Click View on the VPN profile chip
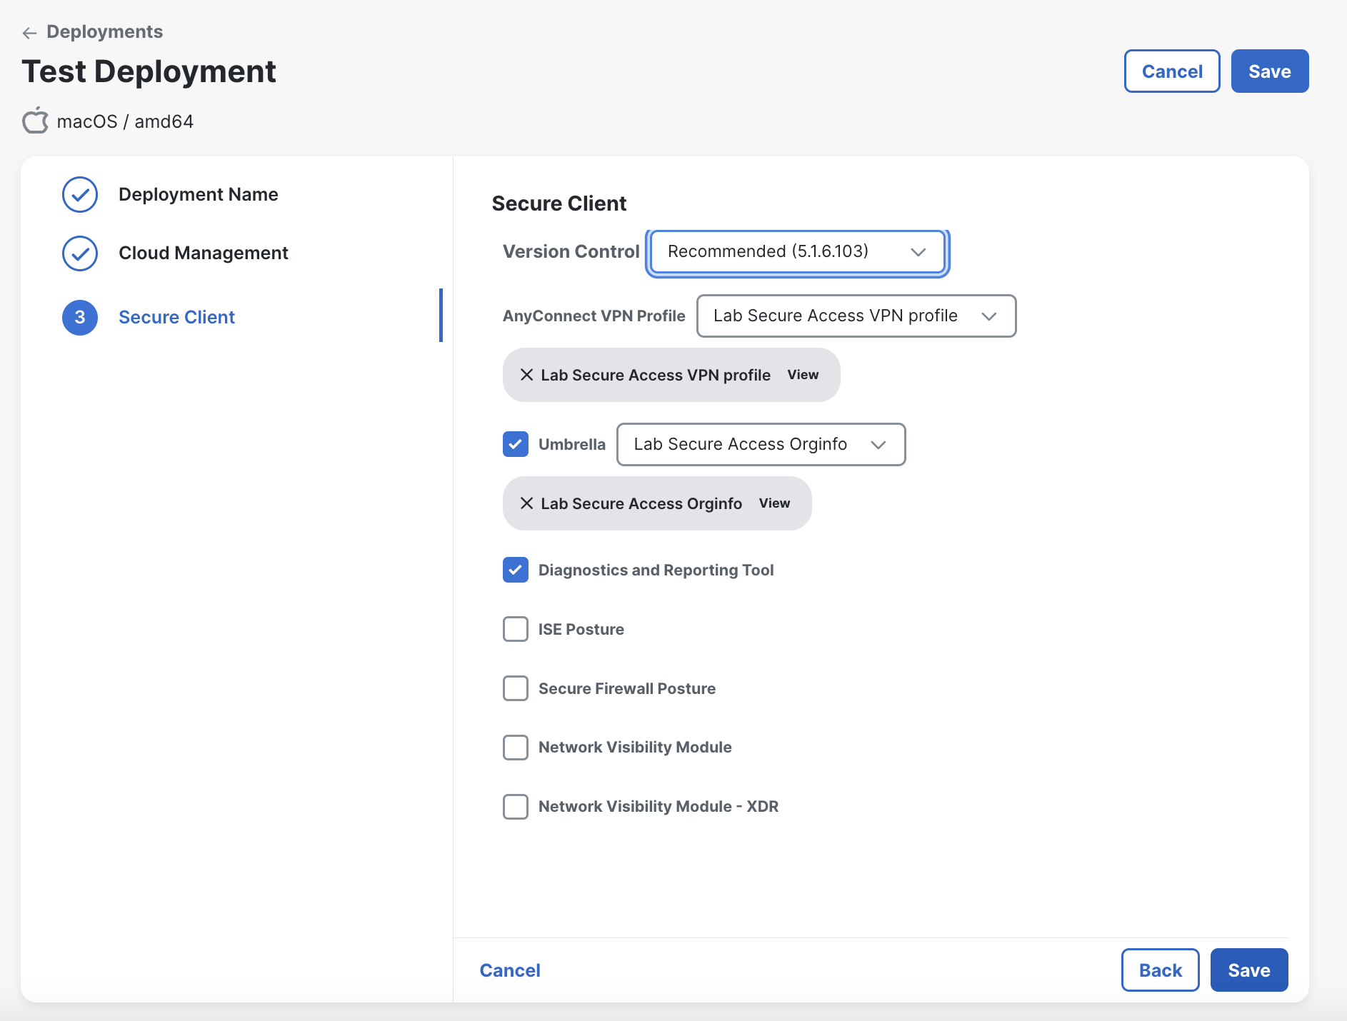The height and width of the screenshot is (1021, 1347). click(x=803, y=375)
